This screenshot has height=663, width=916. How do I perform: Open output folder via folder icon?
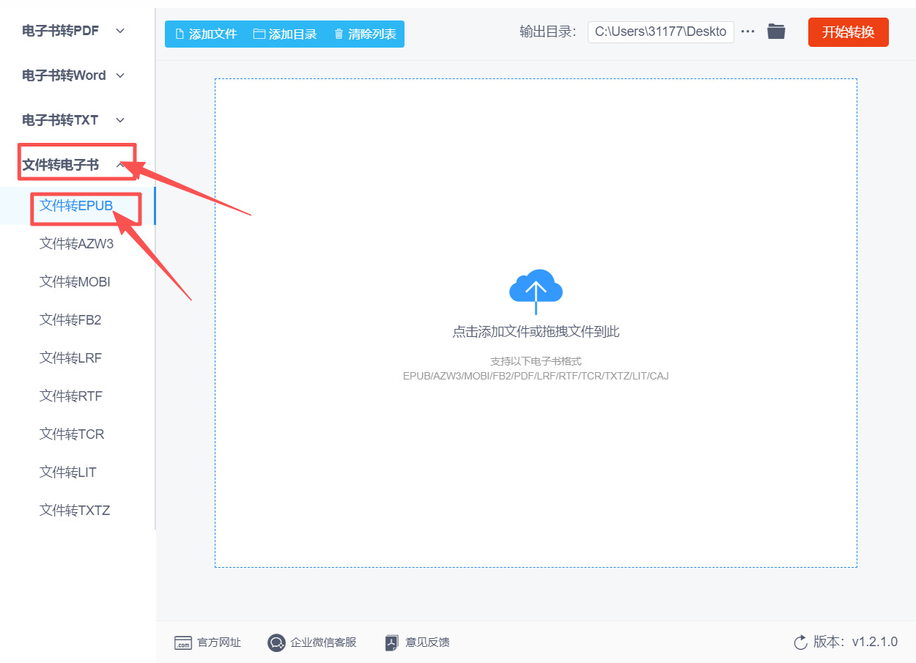coord(776,32)
